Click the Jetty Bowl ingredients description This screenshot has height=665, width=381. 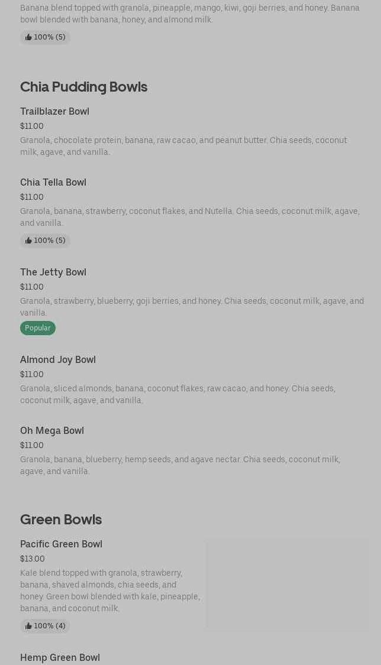(x=192, y=307)
